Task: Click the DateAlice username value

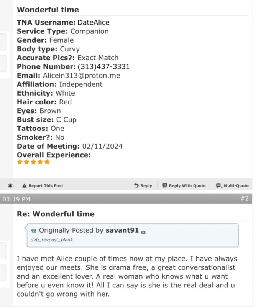Action: (x=94, y=23)
